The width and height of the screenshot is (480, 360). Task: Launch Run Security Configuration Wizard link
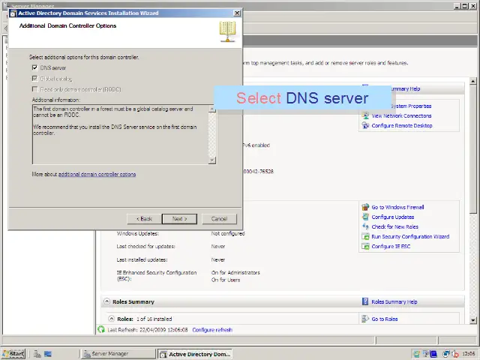coord(410,237)
